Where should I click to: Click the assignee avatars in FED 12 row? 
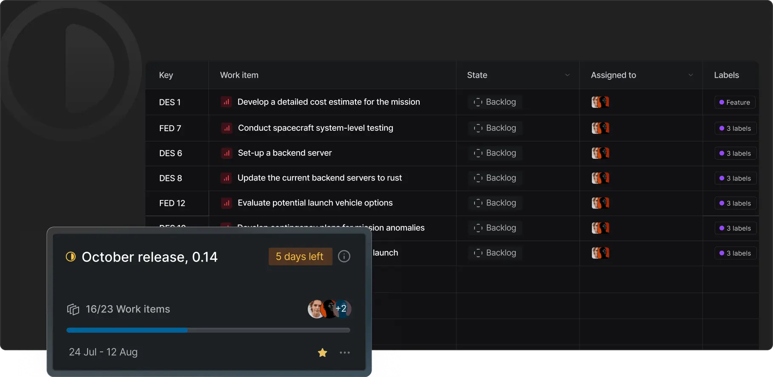click(600, 203)
